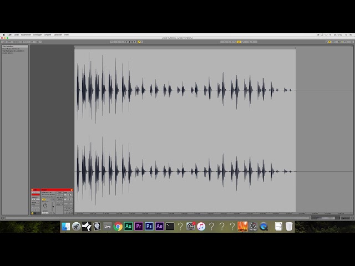Toggle Info View with bottom-left corner circle
The height and width of the screenshot is (266, 355).
click(x=2, y=218)
